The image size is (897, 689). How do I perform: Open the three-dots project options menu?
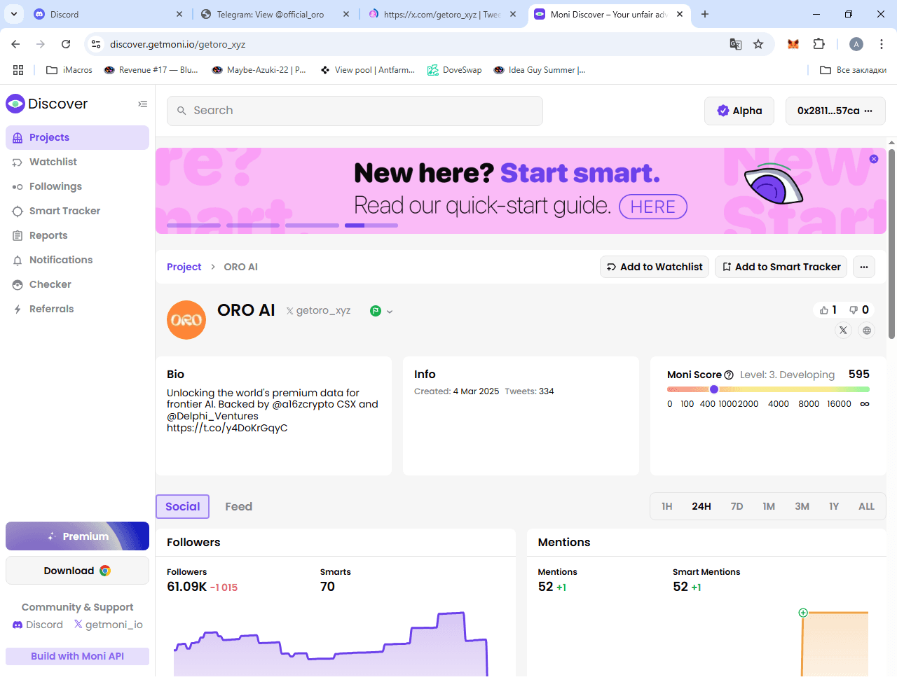tap(864, 267)
